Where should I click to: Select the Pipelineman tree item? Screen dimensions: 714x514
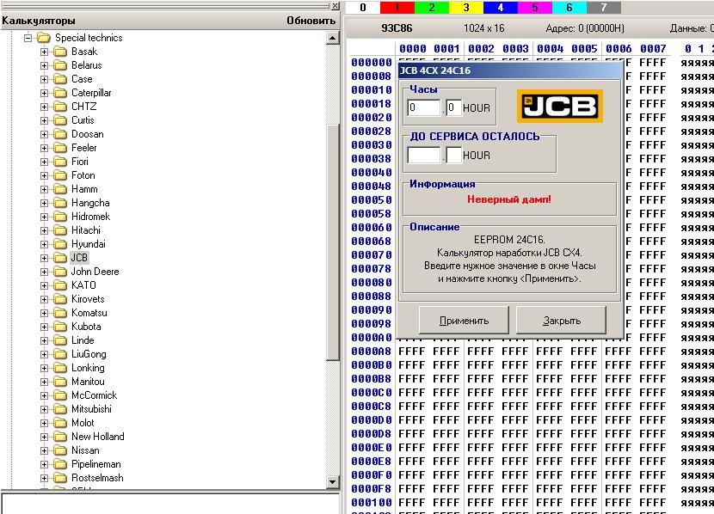point(96,464)
